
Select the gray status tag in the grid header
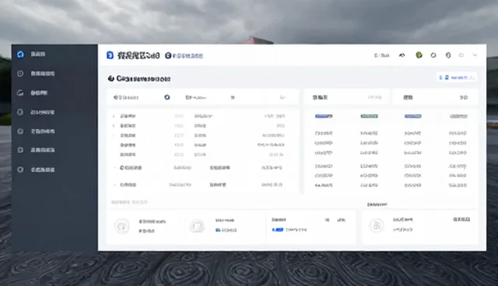tap(458, 117)
